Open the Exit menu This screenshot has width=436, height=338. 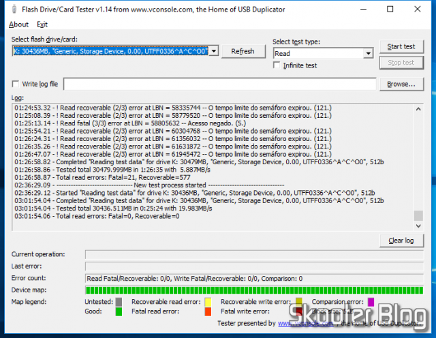42,25
